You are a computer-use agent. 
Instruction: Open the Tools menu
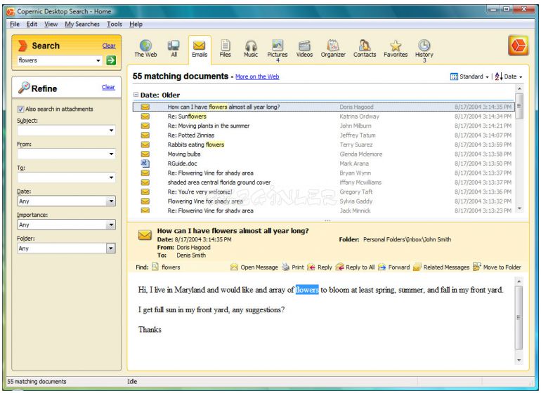[x=115, y=24]
